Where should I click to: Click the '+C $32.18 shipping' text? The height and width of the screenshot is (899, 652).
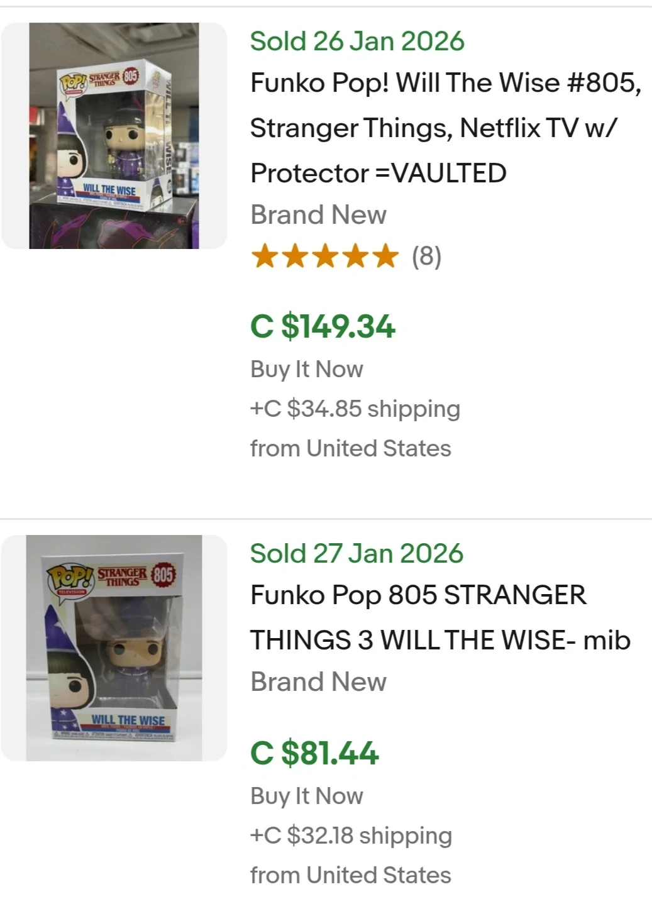(x=351, y=836)
